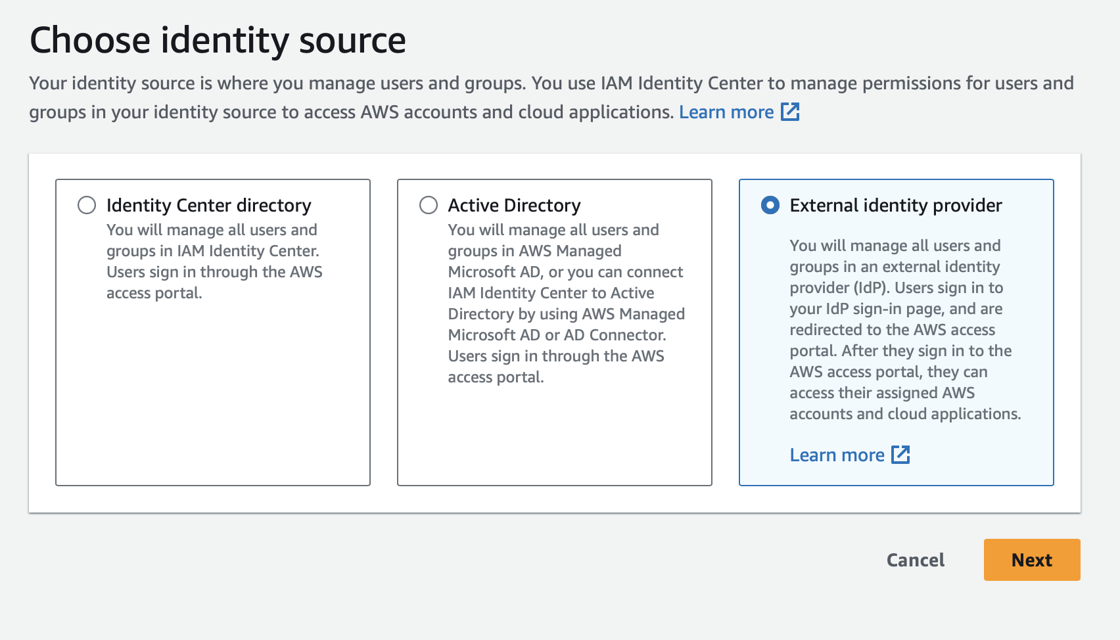Click the External identity provider label text
1120x640 pixels.
pyautogui.click(x=895, y=205)
